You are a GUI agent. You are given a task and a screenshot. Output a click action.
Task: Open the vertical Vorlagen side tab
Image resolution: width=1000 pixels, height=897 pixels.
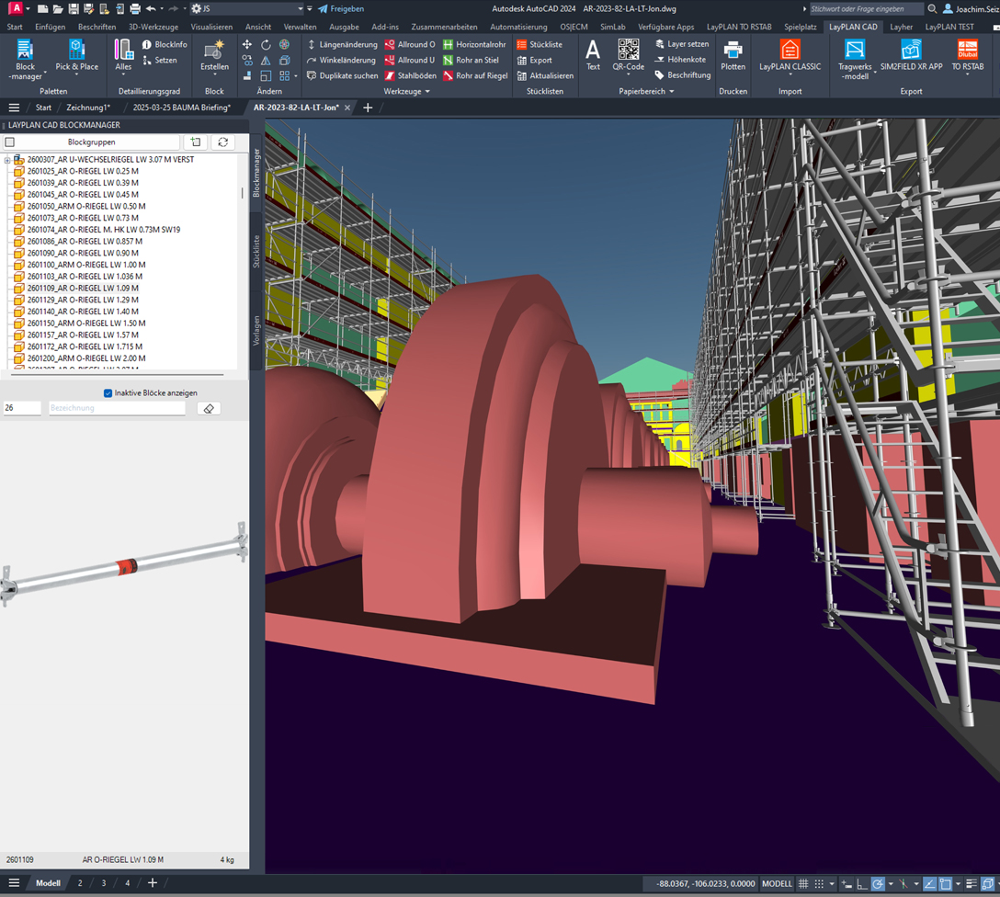pyautogui.click(x=256, y=329)
